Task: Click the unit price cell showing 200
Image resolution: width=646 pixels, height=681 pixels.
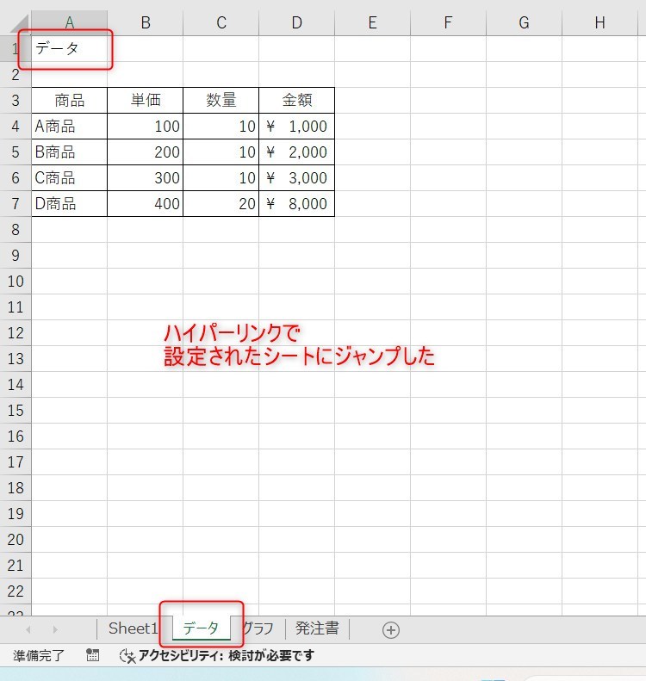Action: pyautogui.click(x=145, y=152)
